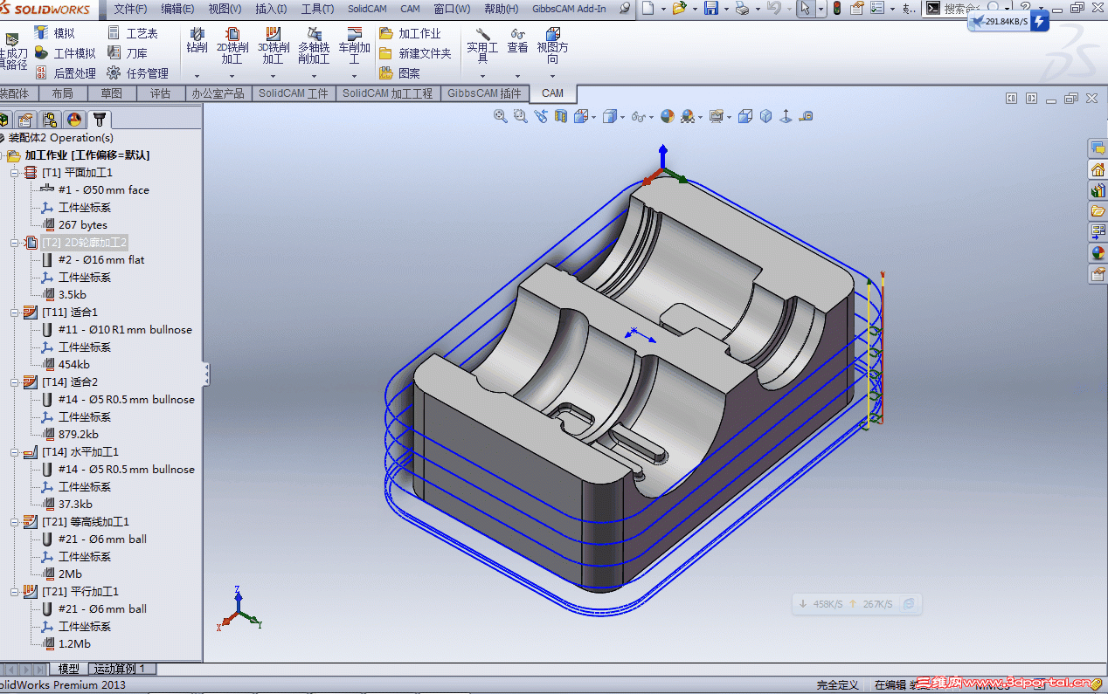Click the 完全定义 status bar text
The image size is (1108, 694).
point(837,685)
